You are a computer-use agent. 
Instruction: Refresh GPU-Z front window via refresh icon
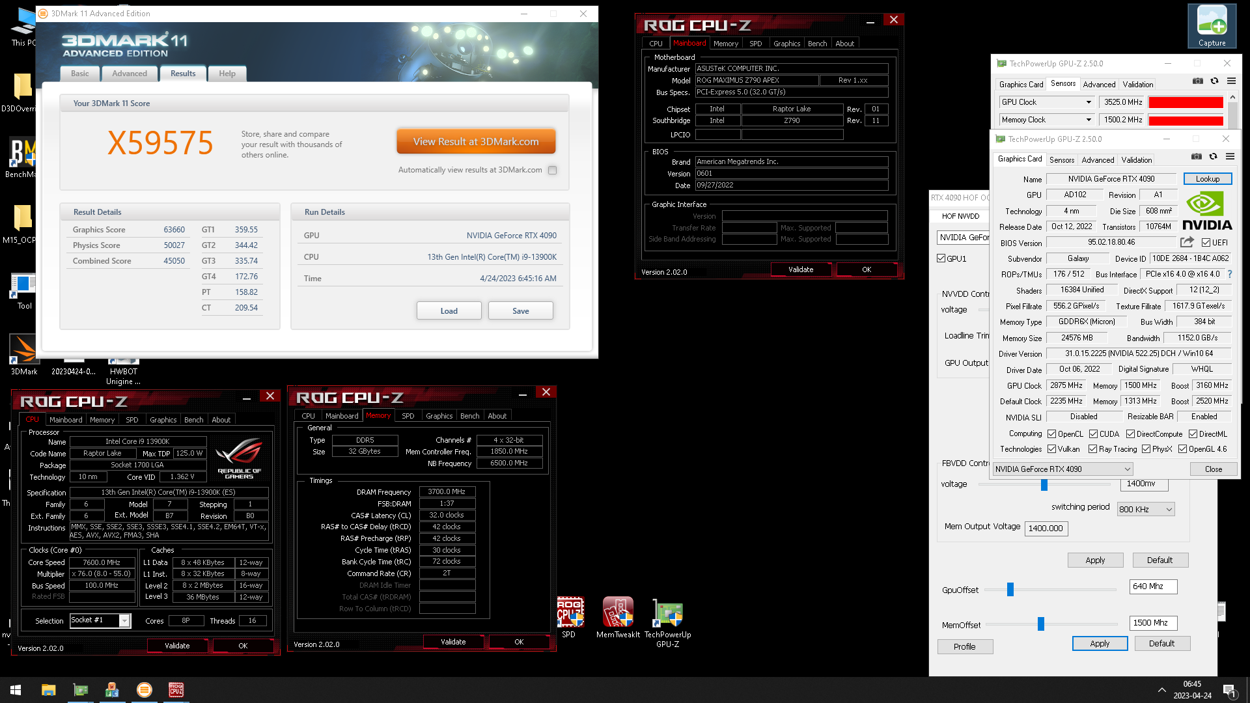point(1213,157)
